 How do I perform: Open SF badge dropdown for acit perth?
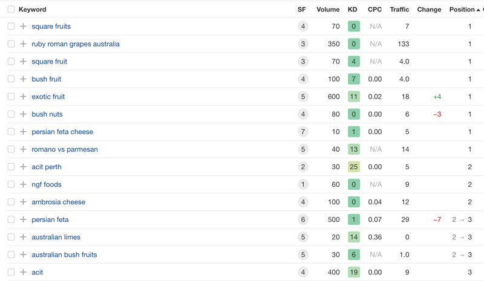(x=303, y=167)
